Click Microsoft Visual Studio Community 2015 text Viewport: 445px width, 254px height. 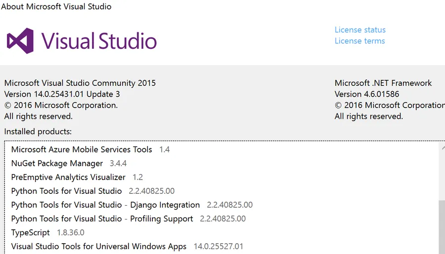click(x=80, y=83)
